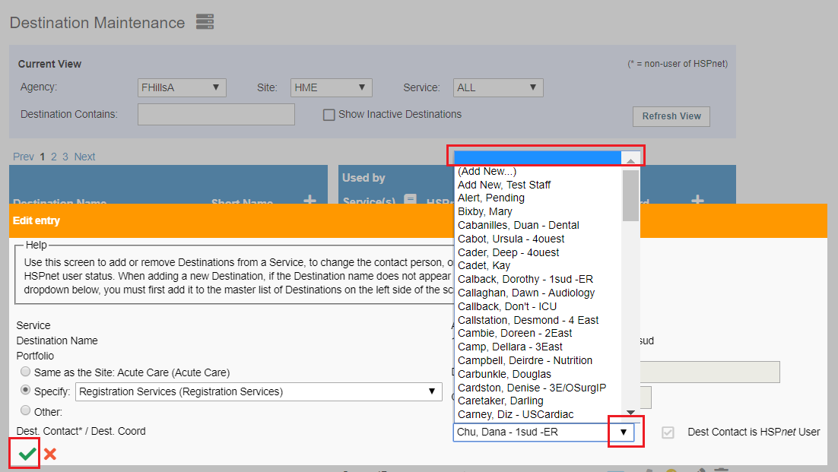
Task: Choose the Other portfolio radio button
Action: 25,410
